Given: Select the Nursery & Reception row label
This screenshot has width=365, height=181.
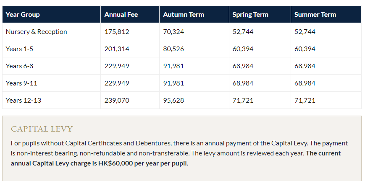Looking at the screenshot, I should [x=36, y=31].
